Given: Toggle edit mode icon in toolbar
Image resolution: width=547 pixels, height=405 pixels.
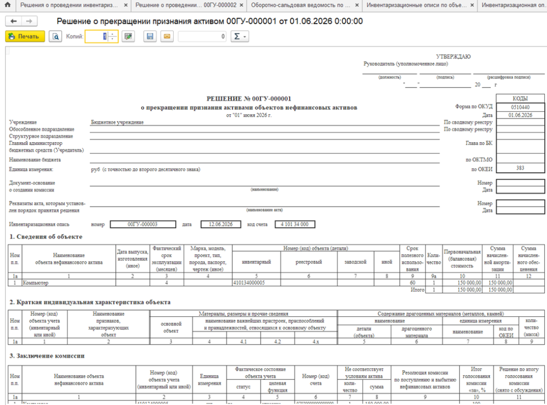Looking at the screenshot, I should (128, 36).
